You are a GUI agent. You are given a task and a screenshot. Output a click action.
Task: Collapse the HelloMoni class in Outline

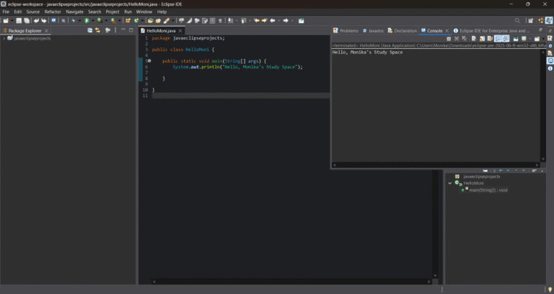tap(449, 183)
